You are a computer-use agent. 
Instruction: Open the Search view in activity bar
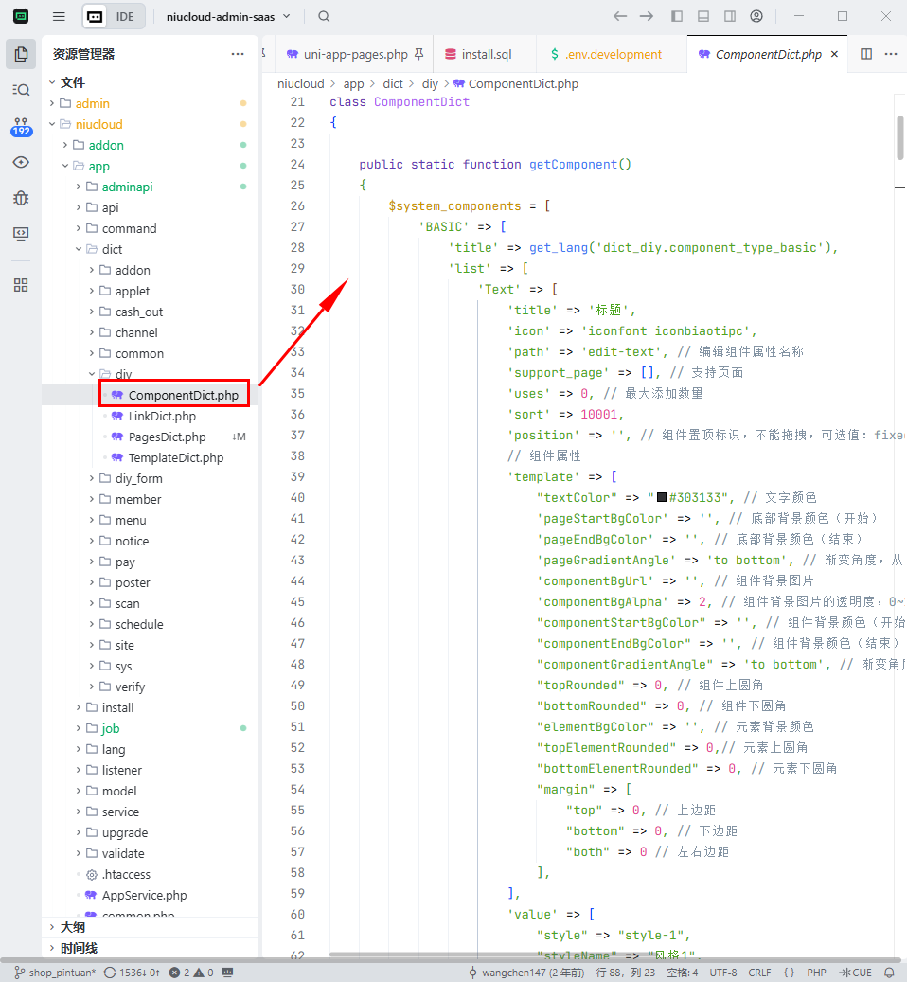[21, 90]
